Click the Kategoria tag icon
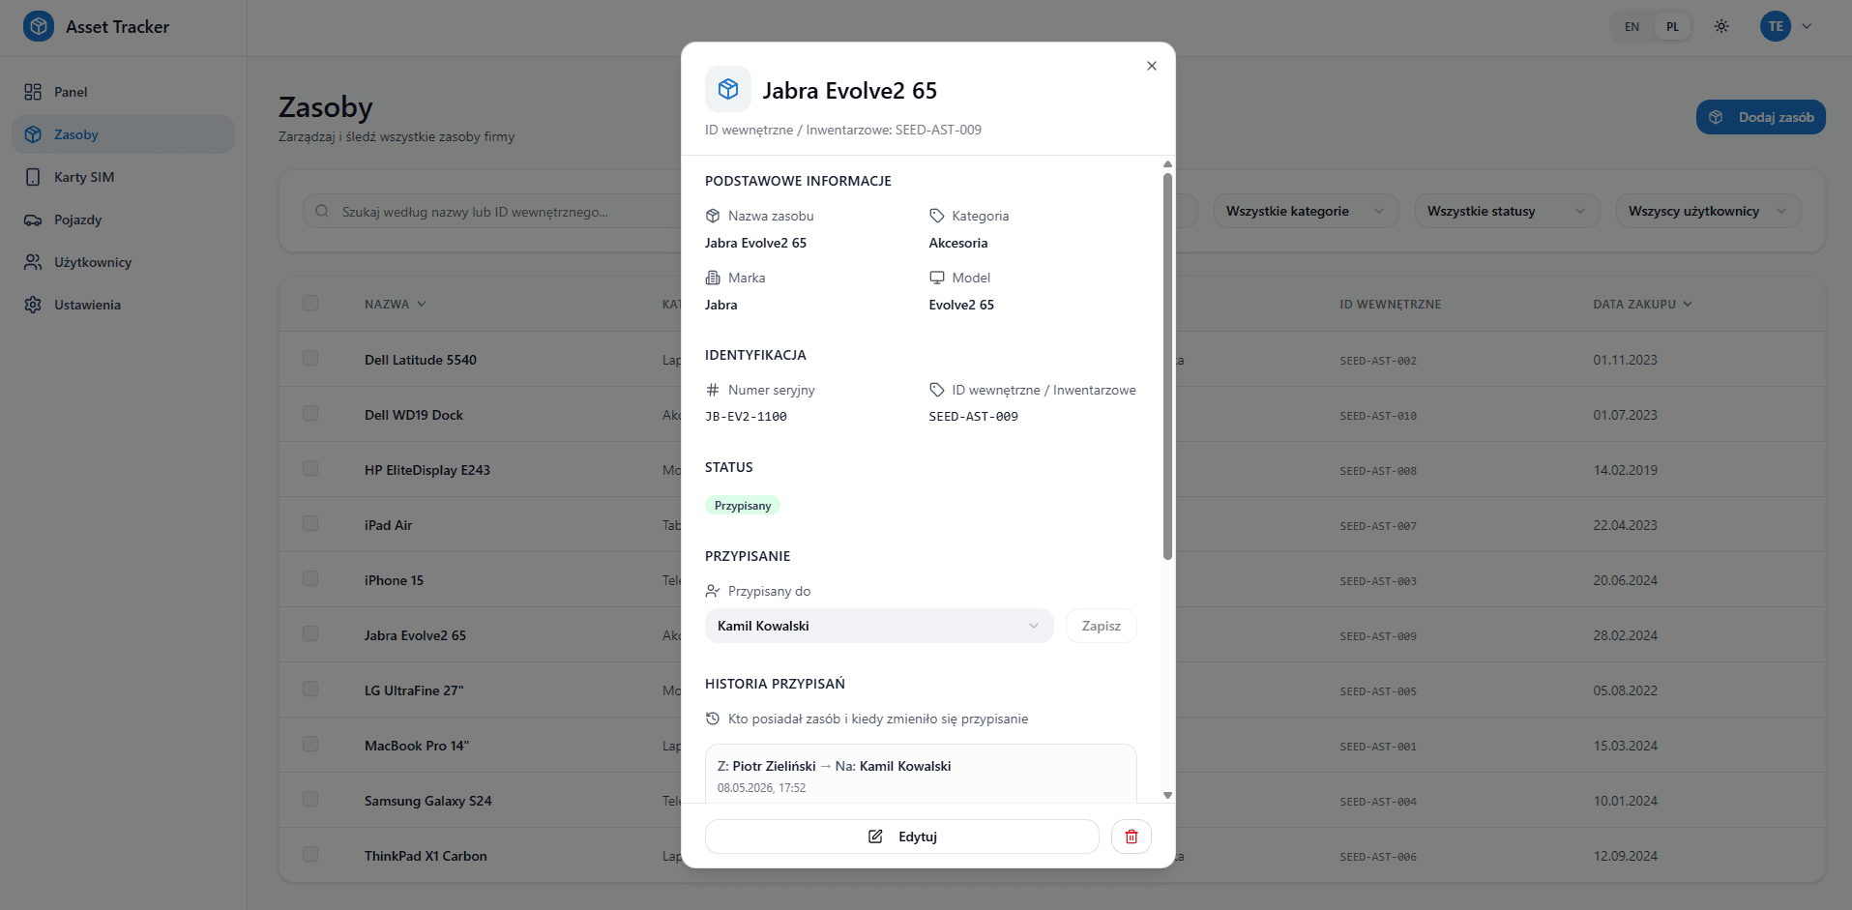The image size is (1852, 910). pyautogui.click(x=936, y=216)
